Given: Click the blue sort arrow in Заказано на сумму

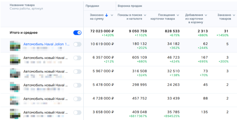Looking at the screenshot, I should [x=107, y=15].
